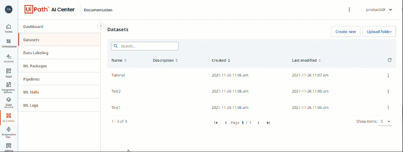Screen dimensions: 403x152
Task: Click Tutorial's last modified 11:07 am timestamp
Action: (310, 75)
